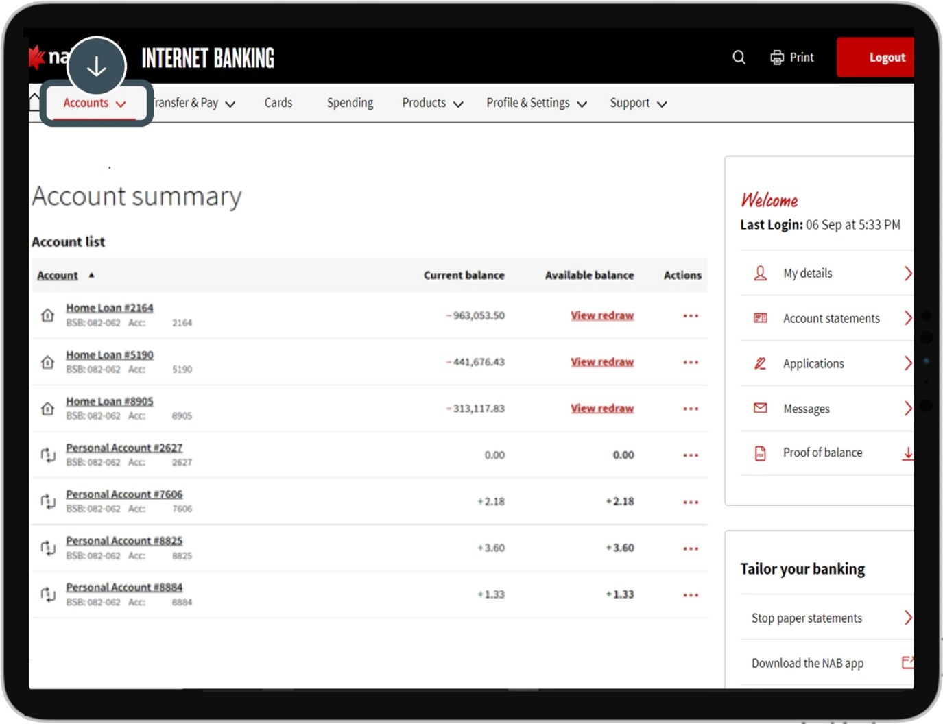Open external link icon for Download NAB app
The image size is (943, 724).
pos(907,662)
